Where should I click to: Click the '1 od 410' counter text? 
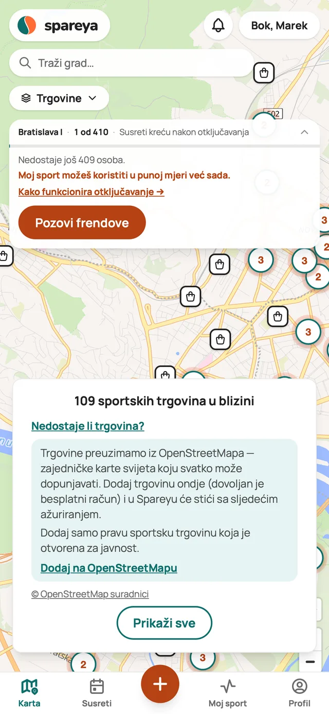[x=91, y=132]
